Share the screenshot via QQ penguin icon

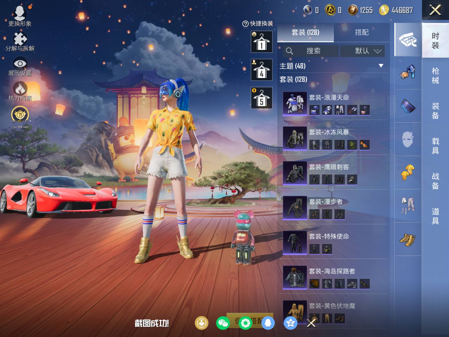[268, 323]
